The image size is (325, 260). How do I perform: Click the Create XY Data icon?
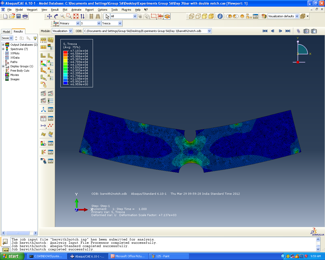43,118
